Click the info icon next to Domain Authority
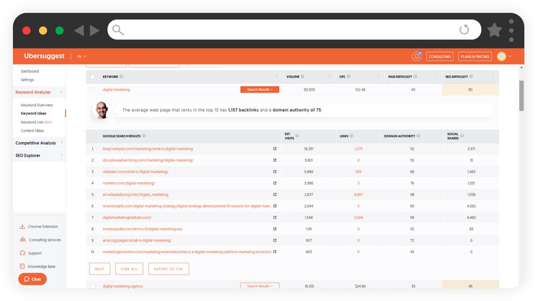 click(418, 136)
